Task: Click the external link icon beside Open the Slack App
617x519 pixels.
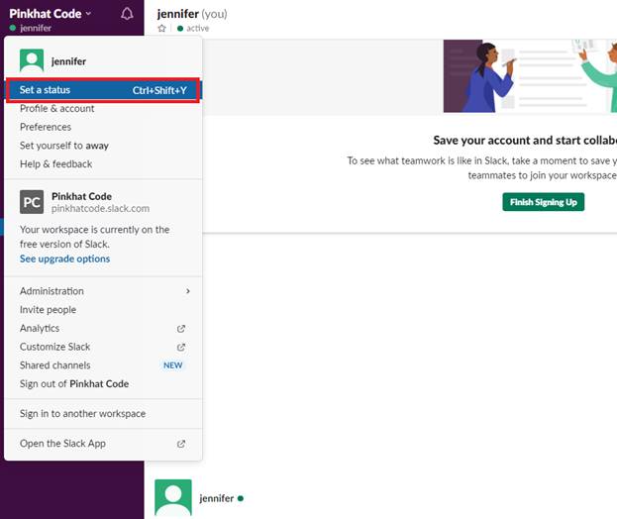Action: click(181, 444)
